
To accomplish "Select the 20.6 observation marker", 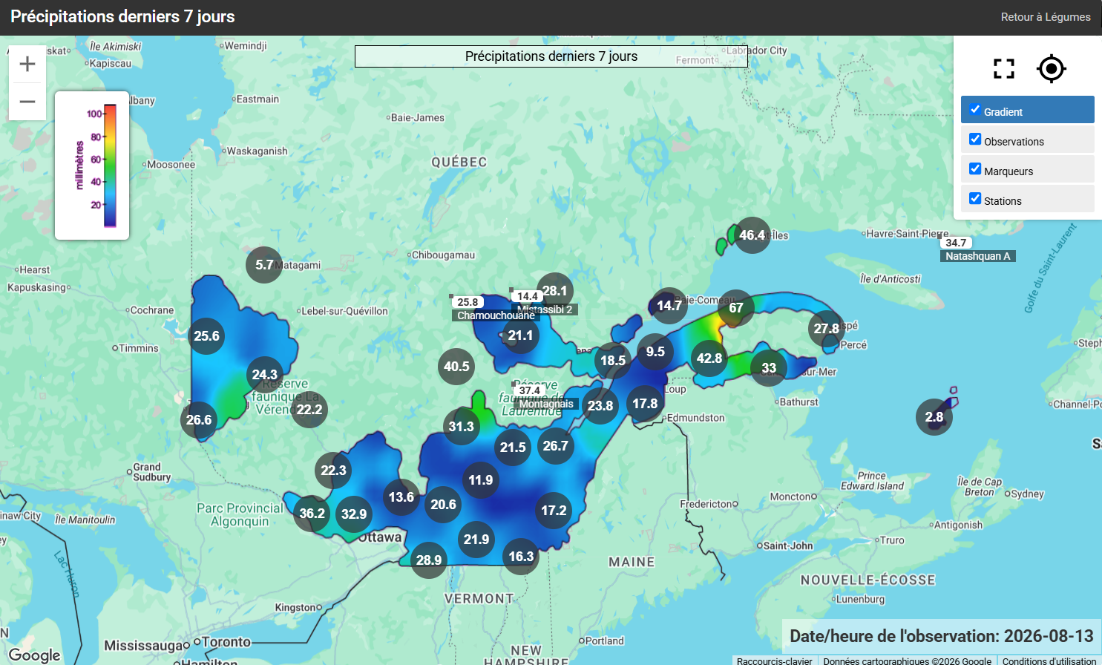I will click(x=443, y=505).
